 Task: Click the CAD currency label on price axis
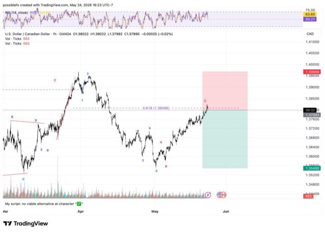(310, 34)
